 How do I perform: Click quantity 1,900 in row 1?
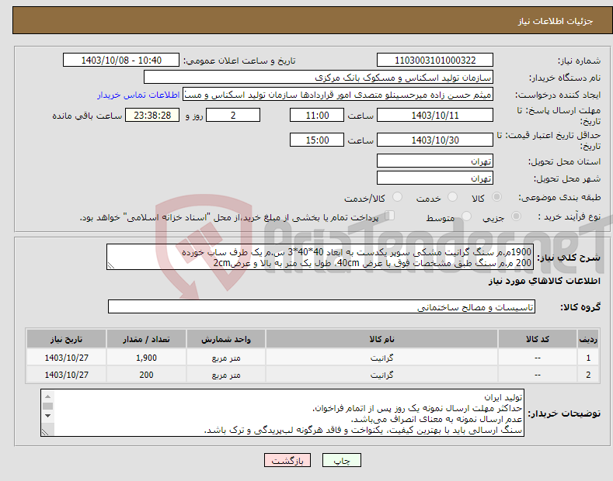click(x=146, y=358)
